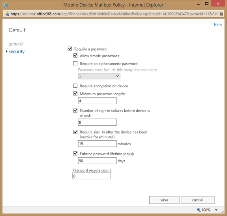
Task: Expand the character sets dropdown
Action: click(x=99, y=76)
